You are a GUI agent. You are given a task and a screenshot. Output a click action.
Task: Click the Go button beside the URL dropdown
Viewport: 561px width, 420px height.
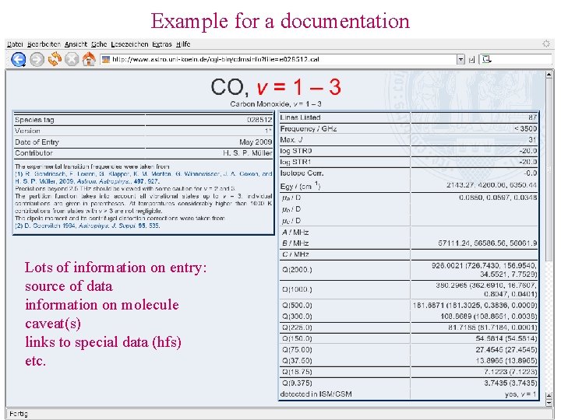coord(471,60)
